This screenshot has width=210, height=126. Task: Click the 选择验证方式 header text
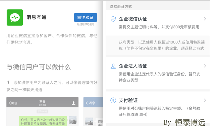coord(121,7)
